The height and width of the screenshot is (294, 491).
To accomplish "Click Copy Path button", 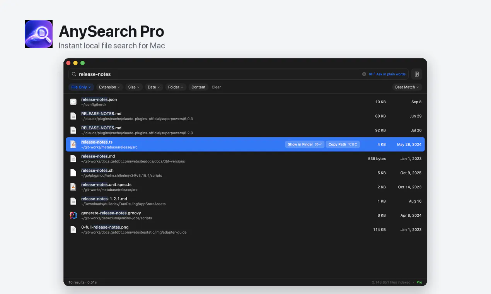I will [x=343, y=144].
